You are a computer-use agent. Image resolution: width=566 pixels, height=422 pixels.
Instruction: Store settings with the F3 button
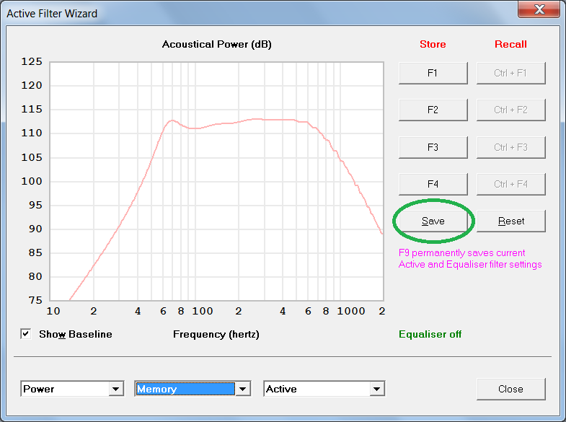pos(433,147)
